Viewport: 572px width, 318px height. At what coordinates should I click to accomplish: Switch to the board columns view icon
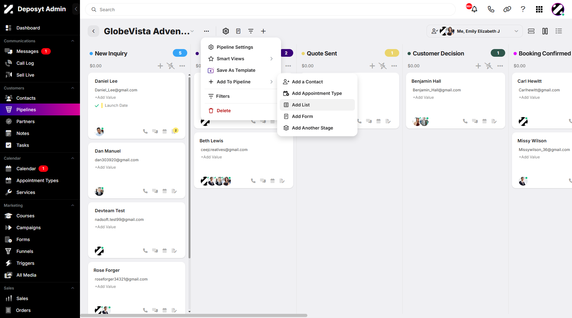click(545, 31)
